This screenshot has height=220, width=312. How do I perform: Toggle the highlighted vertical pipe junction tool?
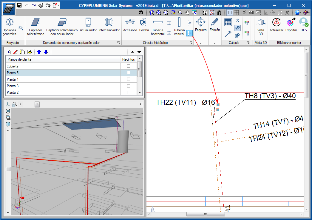coord(189,33)
